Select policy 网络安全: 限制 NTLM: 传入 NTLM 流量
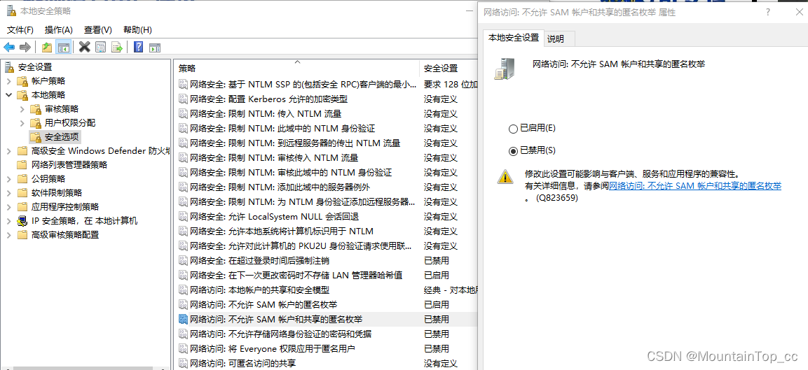Image resolution: width=808 pixels, height=370 pixels. tap(266, 114)
